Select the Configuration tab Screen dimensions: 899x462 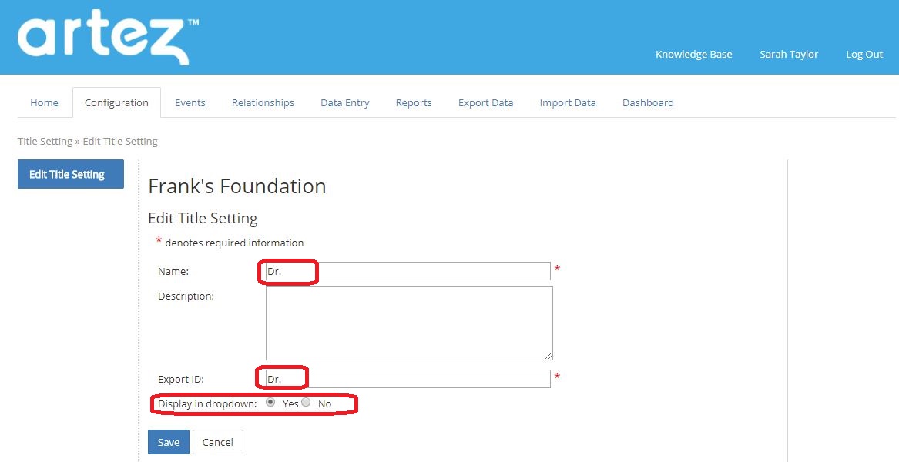116,102
